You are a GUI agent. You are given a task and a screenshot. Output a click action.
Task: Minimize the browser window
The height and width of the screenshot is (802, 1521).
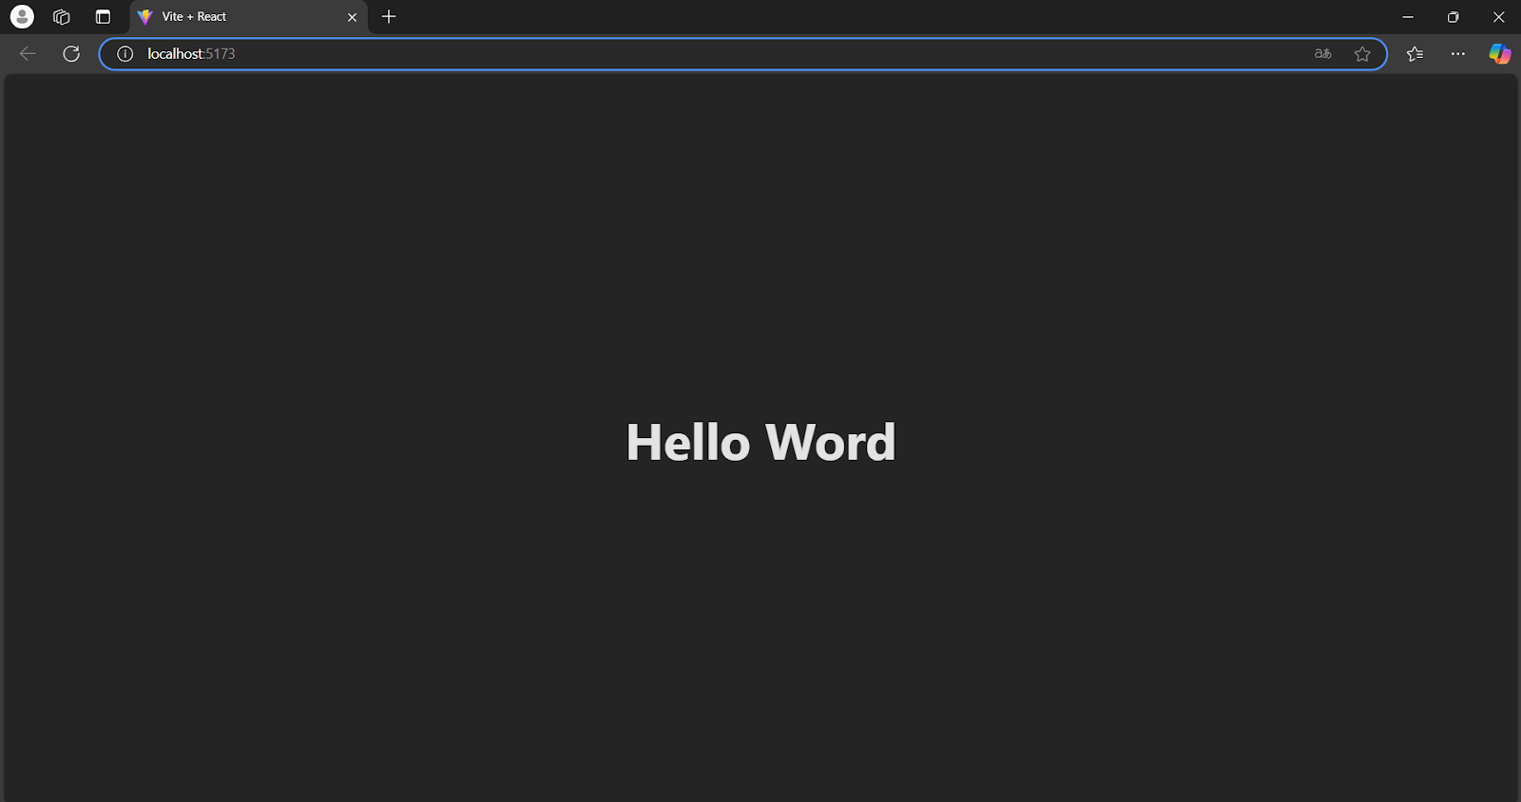tap(1408, 16)
